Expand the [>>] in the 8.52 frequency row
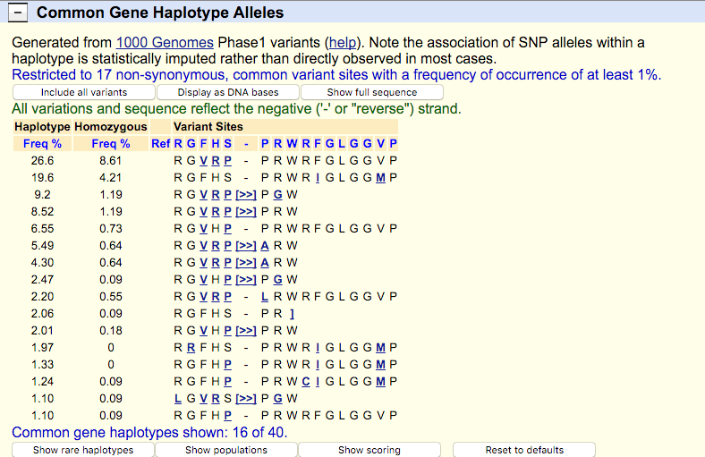Image resolution: width=705 pixels, height=457 pixels. tap(246, 212)
